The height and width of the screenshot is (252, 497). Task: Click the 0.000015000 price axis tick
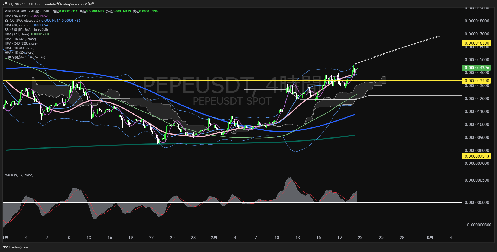tap(477, 60)
